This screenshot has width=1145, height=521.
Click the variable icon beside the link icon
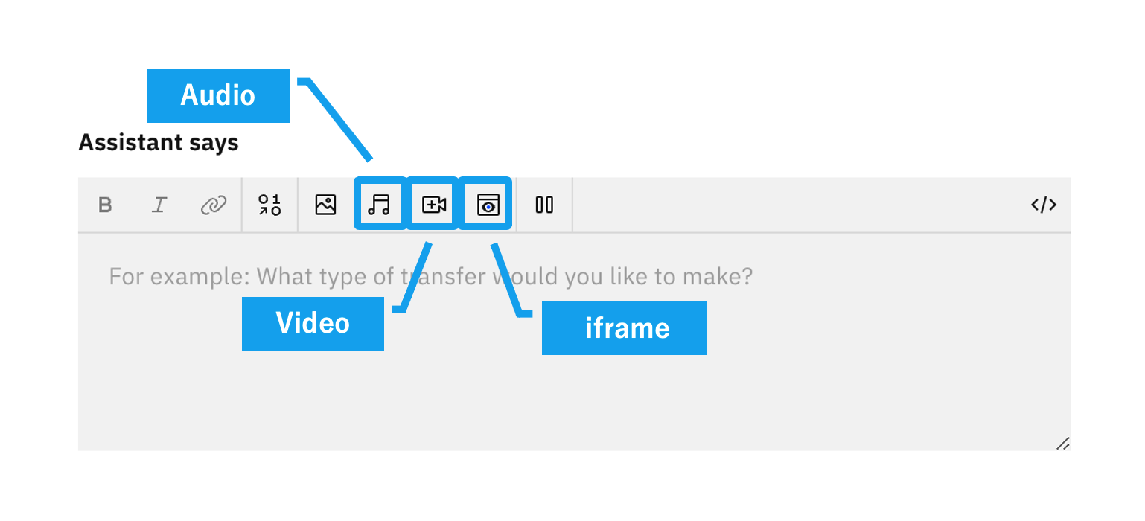tap(269, 205)
